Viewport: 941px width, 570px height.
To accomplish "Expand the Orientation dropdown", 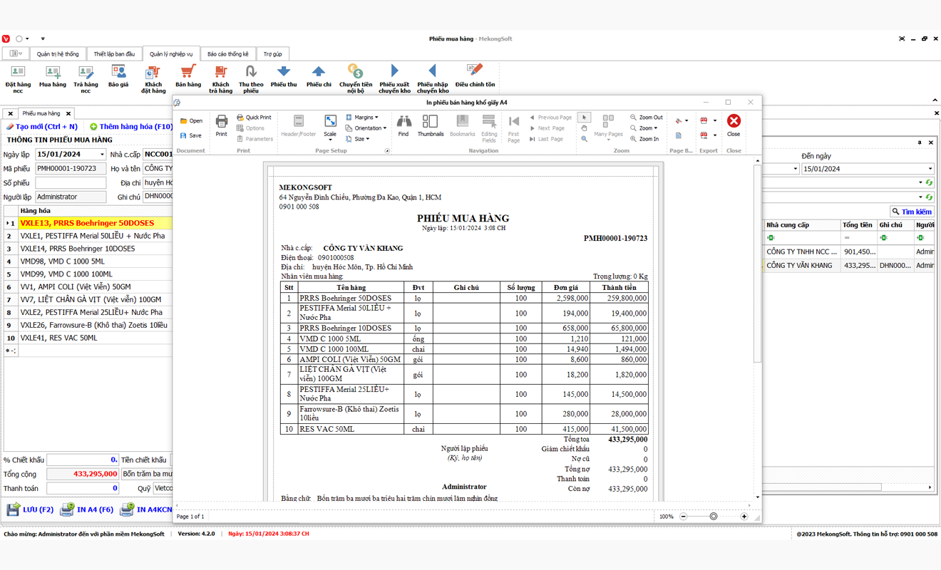I will coord(366,128).
